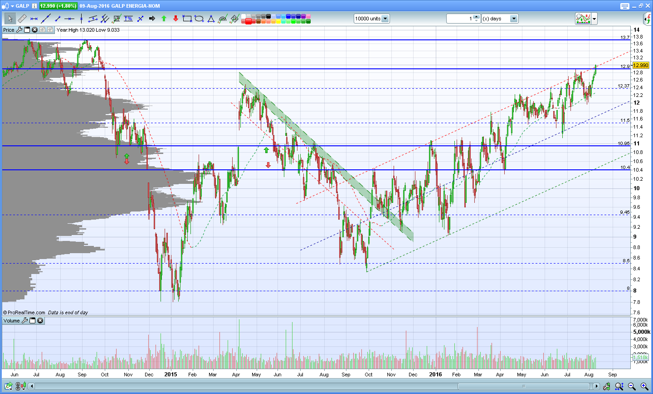Choose the green up arrow drawing tool
Viewport: 653px width, 394px height.
[x=164, y=19]
